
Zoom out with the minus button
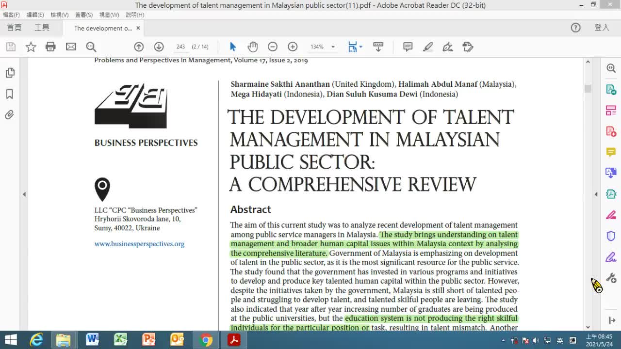point(273,47)
